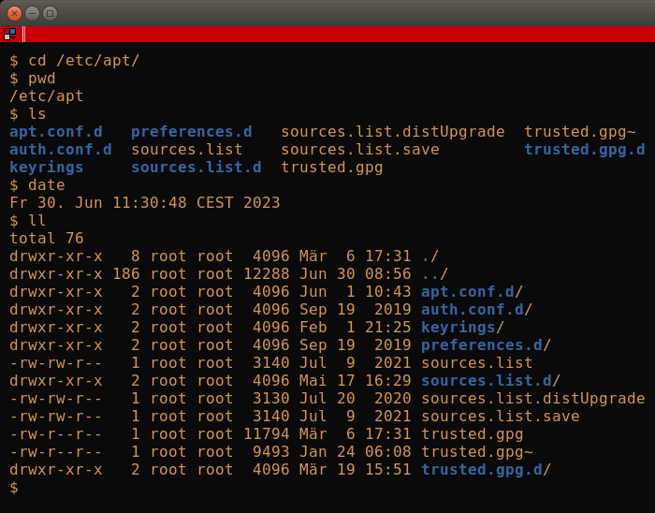Maximize the terminal window
655x513 pixels.
click(51, 13)
